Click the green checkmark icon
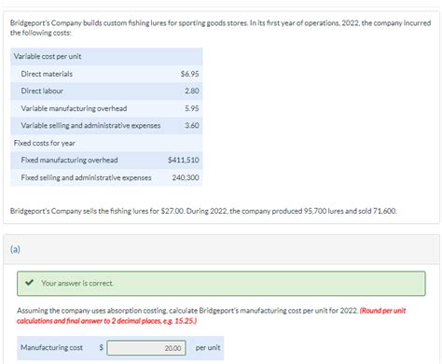Screen dimensions: 442x364 coord(29,283)
